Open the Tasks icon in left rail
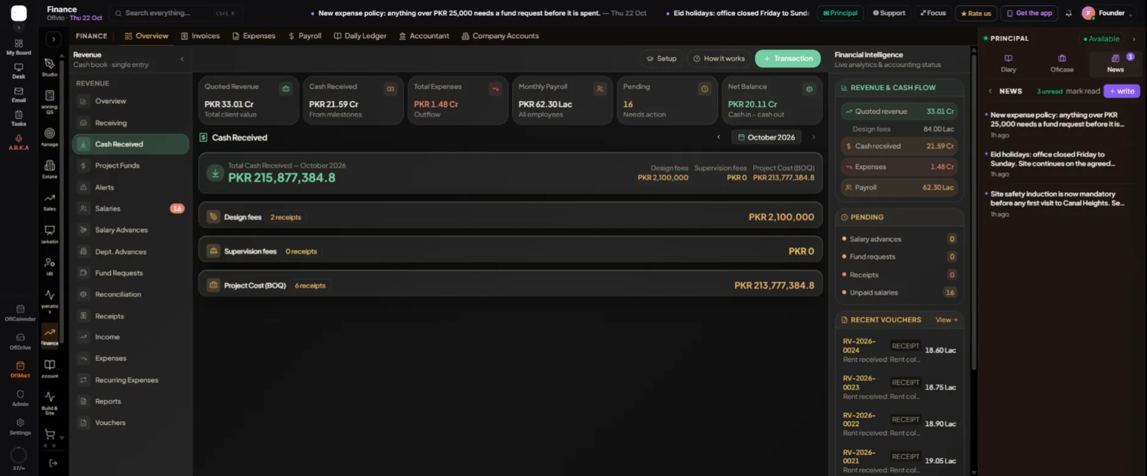 click(x=19, y=118)
